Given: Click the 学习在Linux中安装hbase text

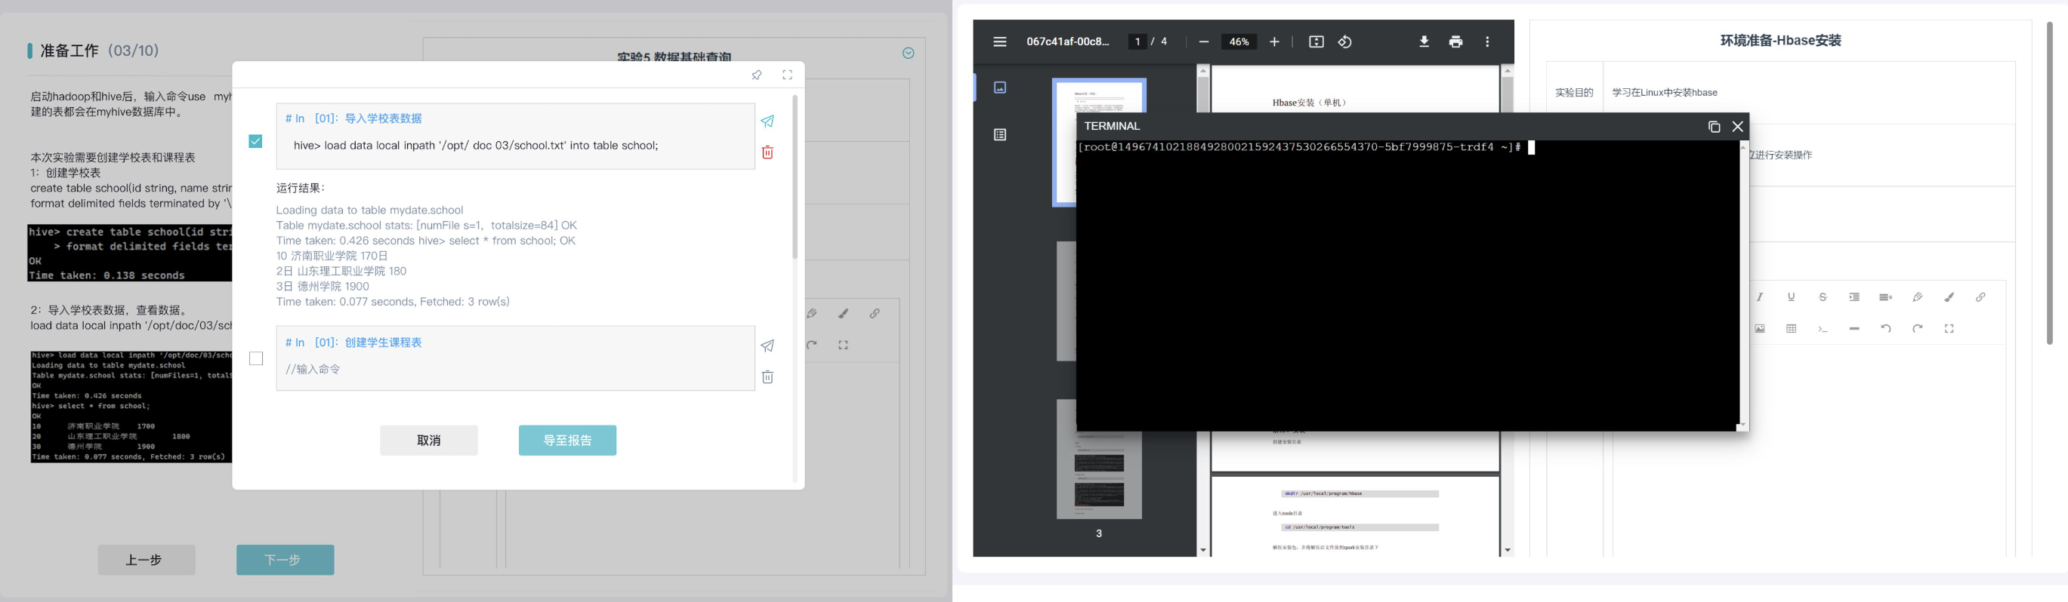Looking at the screenshot, I should [1664, 93].
